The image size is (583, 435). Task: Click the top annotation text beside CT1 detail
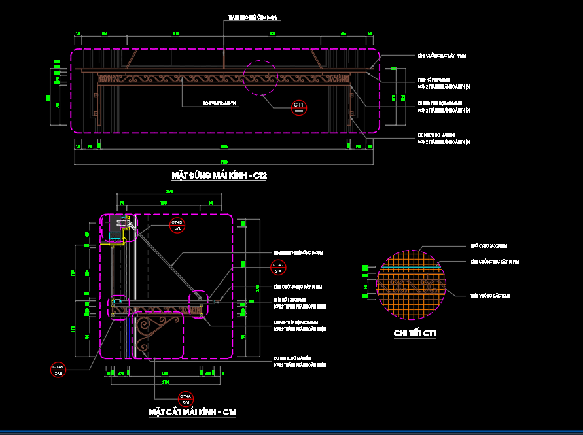pyautogui.click(x=489, y=246)
